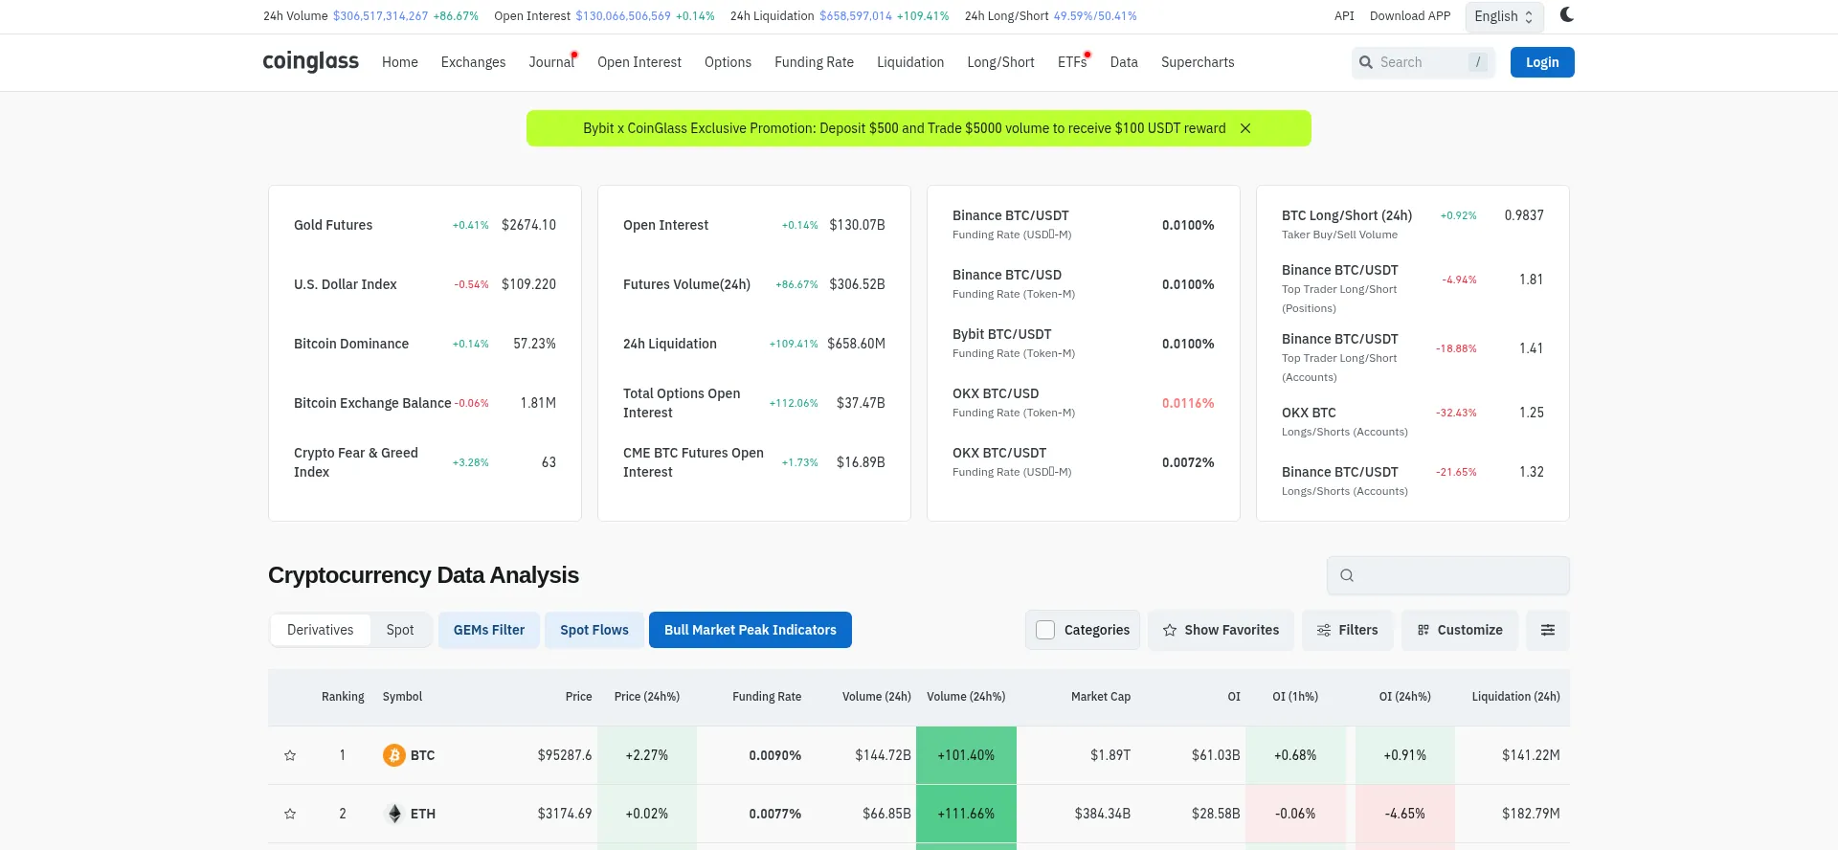This screenshot has width=1838, height=850.
Task: Click BTC price $95287.6 cell
Action: 565,755
